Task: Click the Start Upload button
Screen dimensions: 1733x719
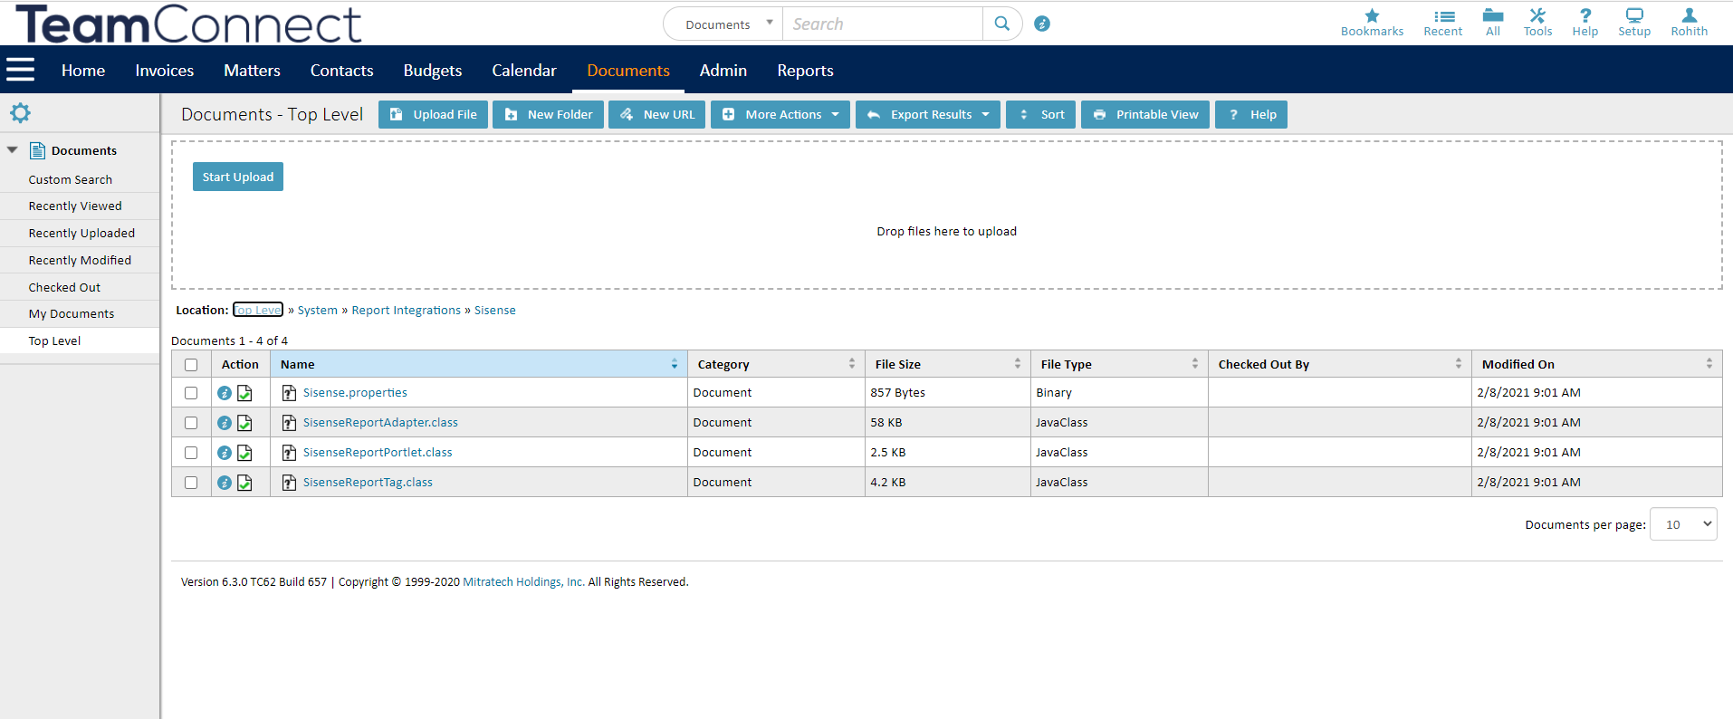Action: point(238,177)
